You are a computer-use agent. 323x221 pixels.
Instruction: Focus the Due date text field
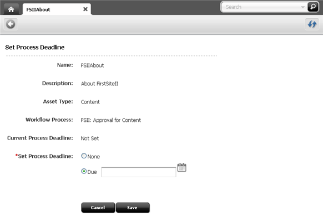(139, 172)
